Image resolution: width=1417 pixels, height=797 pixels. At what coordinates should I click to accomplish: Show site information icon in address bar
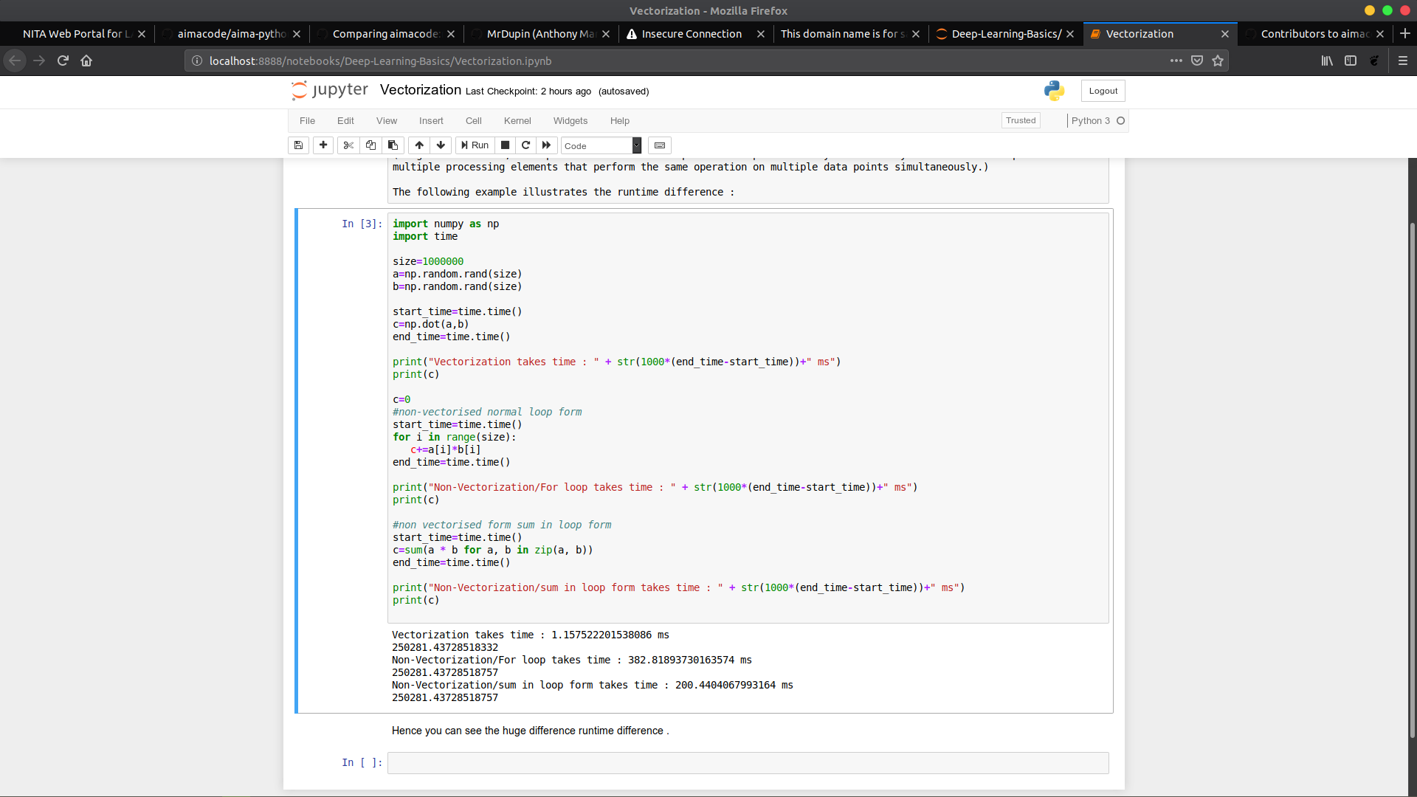pyautogui.click(x=196, y=61)
